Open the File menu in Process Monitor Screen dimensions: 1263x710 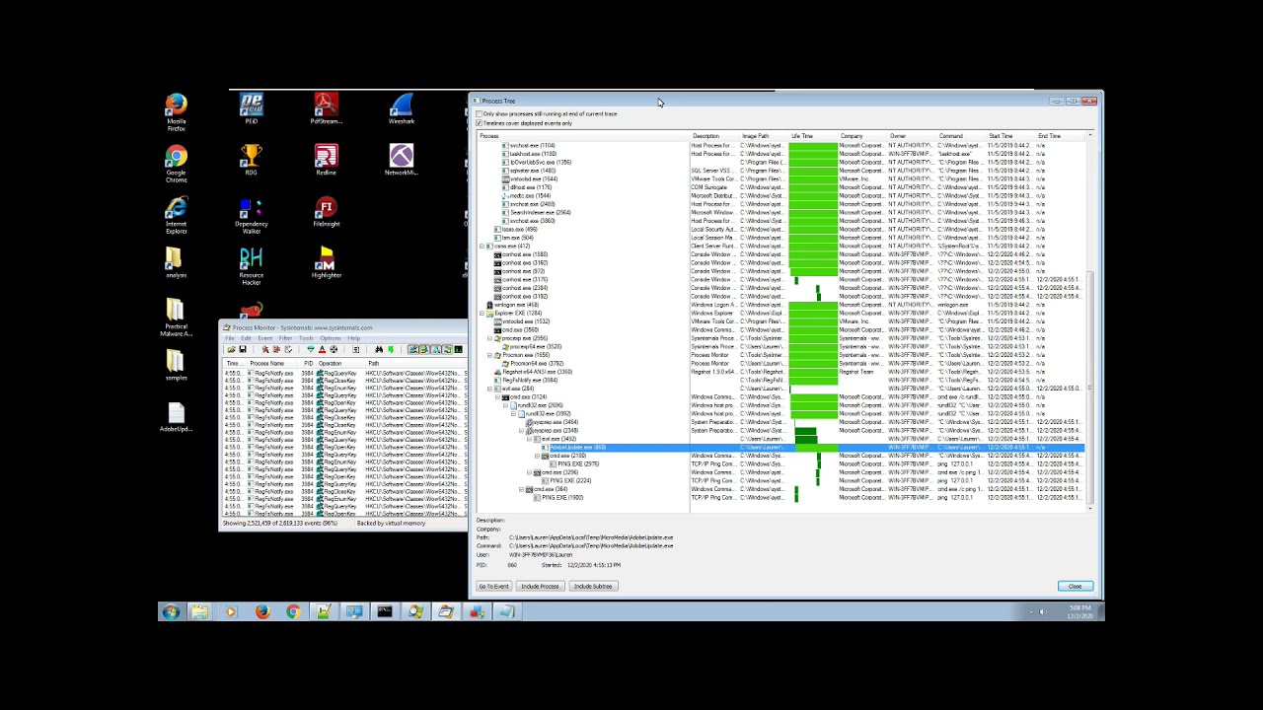pyautogui.click(x=230, y=338)
